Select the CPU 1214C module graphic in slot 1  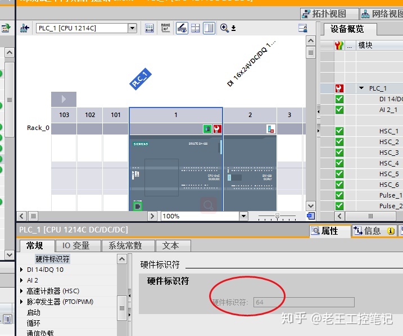coord(176,172)
